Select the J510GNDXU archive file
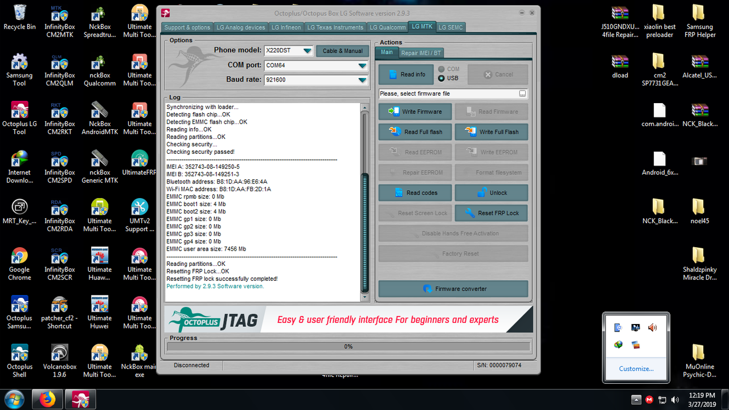The image size is (729, 410). pyautogui.click(x=620, y=22)
